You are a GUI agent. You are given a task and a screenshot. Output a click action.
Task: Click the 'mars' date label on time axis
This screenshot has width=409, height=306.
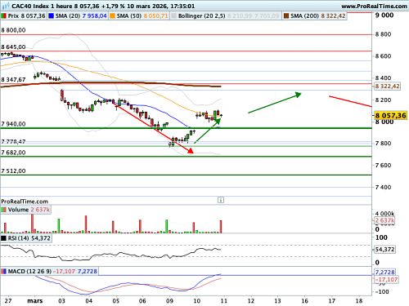35,301
